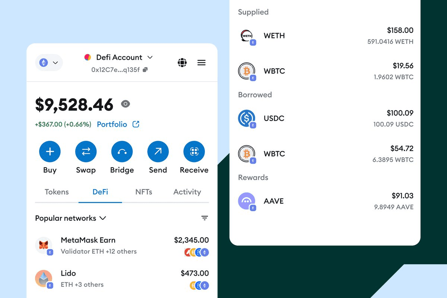This screenshot has width=447, height=298.
Task: Click the ETH +3 others subtitle
Action: [82, 285]
